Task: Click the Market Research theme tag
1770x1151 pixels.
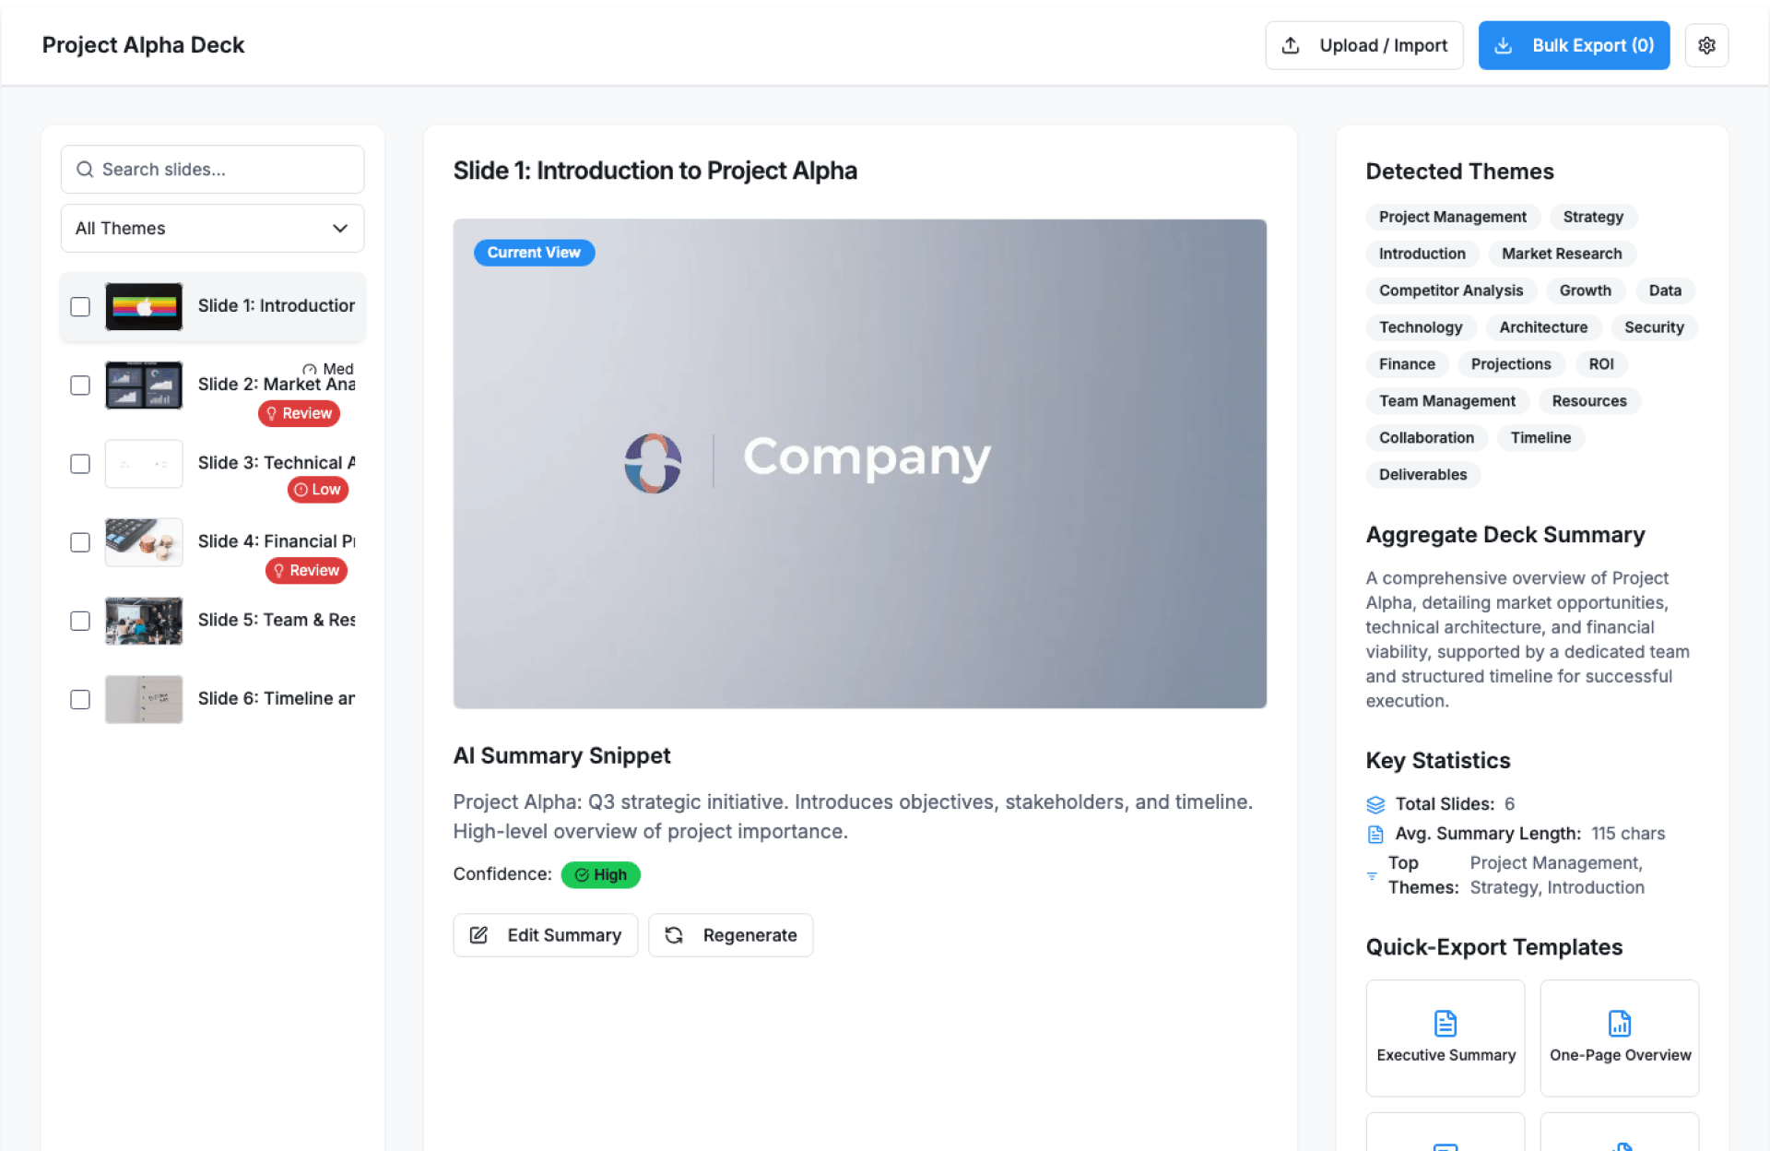Action: click(1561, 254)
